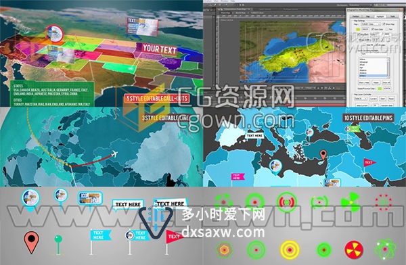The width and height of the screenshot is (406, 265).
Task: Click the large globe circle pin sample
Action: 30,200
